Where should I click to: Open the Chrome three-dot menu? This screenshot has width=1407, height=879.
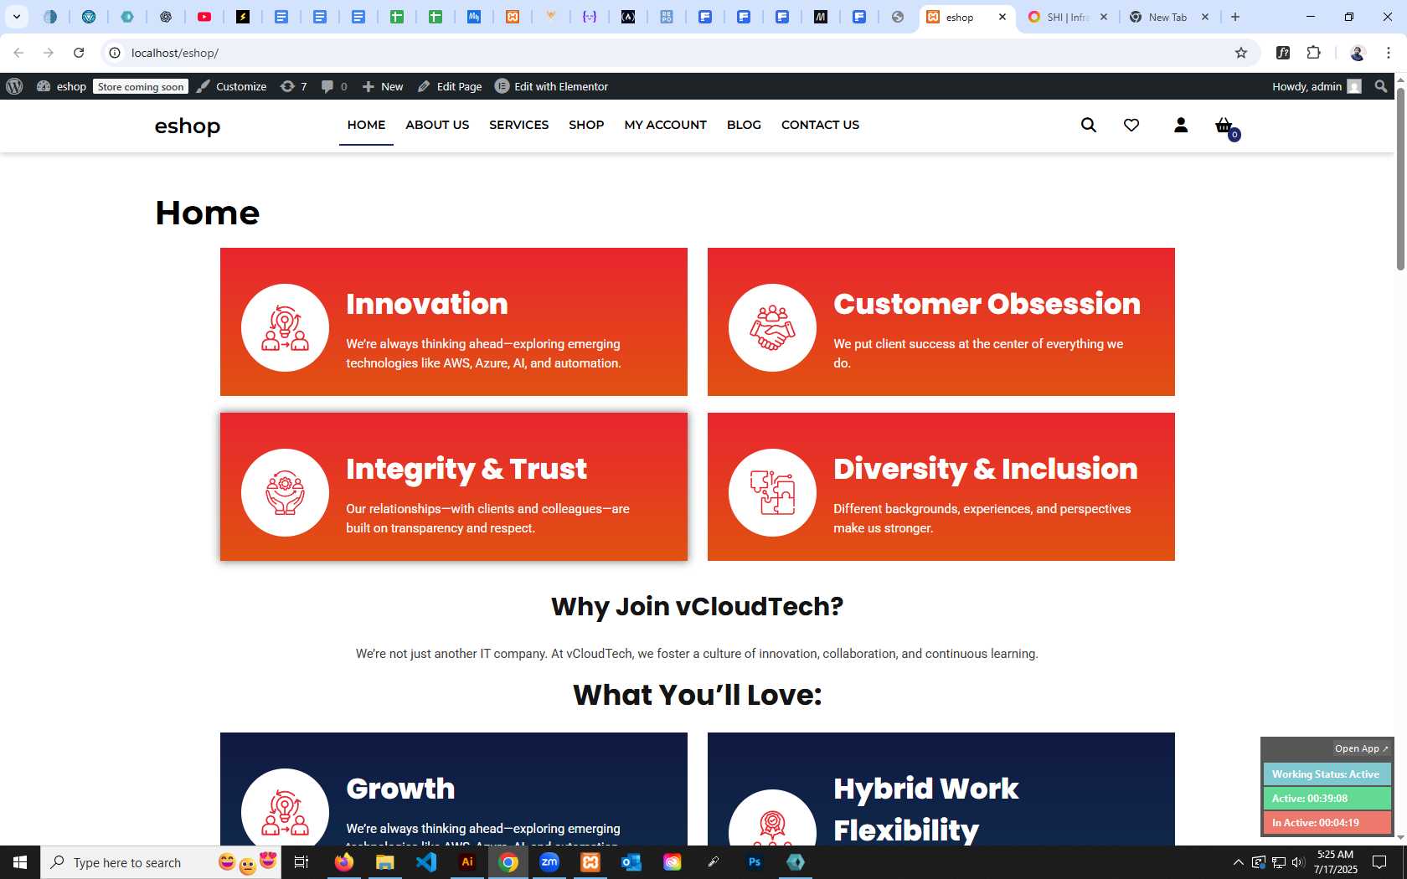tap(1389, 53)
